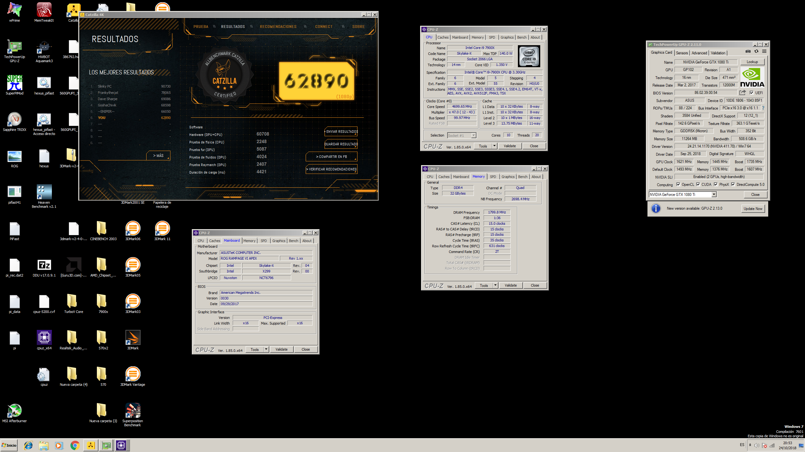Open the wPrime desktop icon

point(14,13)
